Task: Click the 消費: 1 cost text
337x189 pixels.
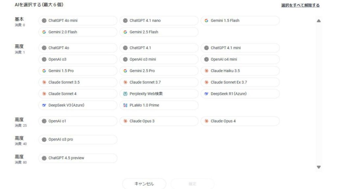Action: click(20, 52)
